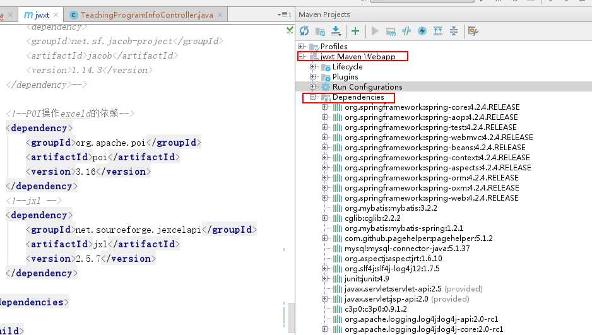Expand slf4j-log4j12:1.7.5 dependency
Screen dimensions: 592x335
click(x=324, y=269)
